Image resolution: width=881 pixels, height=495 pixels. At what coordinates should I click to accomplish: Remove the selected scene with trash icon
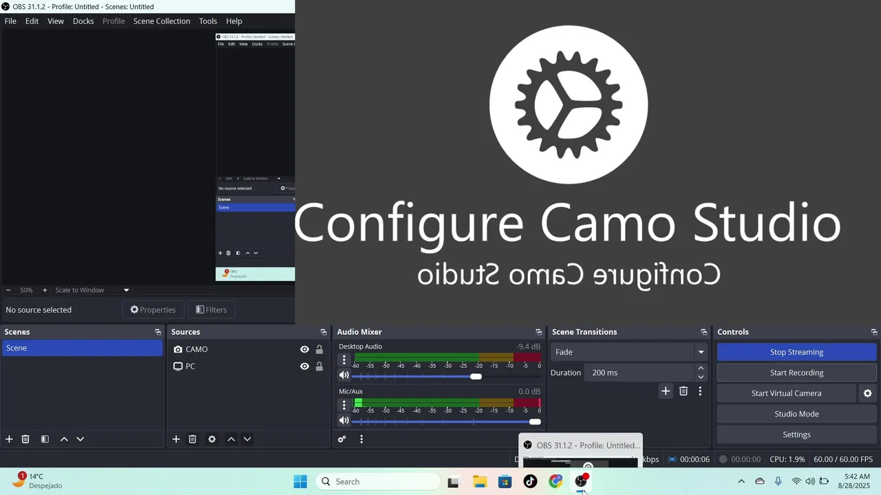25,439
